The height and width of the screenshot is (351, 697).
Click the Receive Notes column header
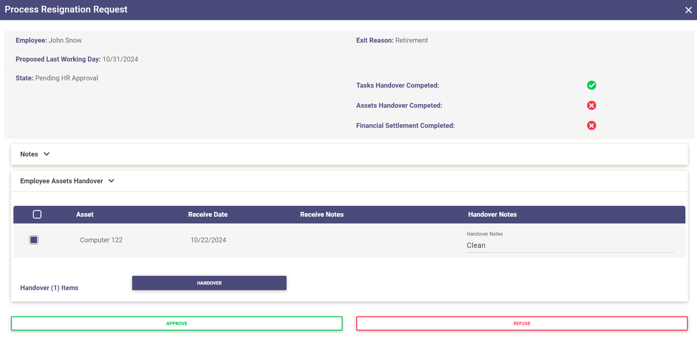click(322, 214)
